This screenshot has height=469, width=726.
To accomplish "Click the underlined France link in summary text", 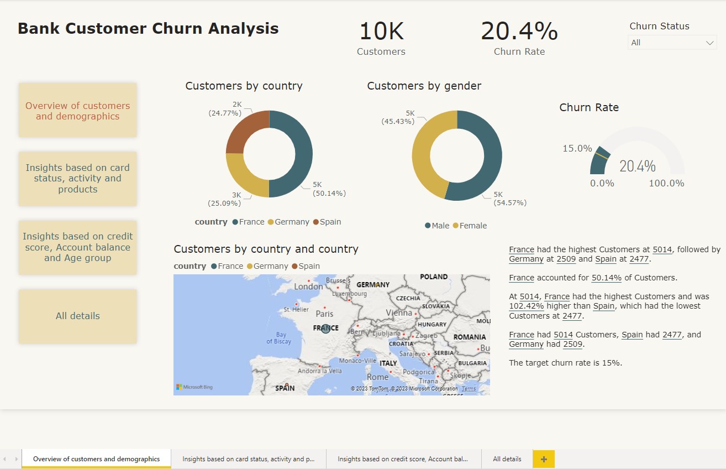I will (522, 249).
